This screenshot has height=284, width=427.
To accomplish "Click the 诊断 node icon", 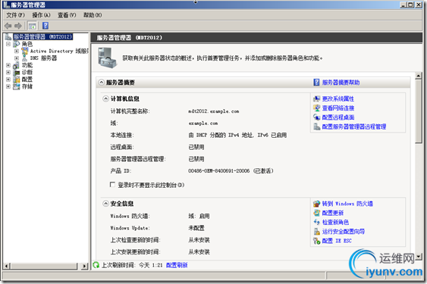I will click(17, 73).
